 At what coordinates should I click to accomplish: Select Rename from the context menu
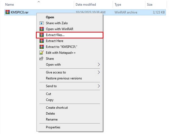[x=52, y=119]
